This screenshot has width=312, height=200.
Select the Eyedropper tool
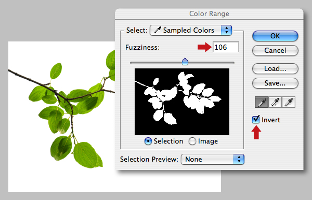coord(262,102)
